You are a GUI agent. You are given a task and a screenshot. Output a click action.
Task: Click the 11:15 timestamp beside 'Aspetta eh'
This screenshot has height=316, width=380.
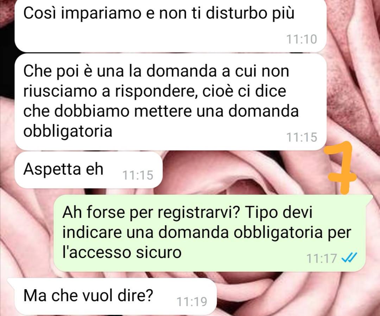pyautogui.click(x=138, y=175)
